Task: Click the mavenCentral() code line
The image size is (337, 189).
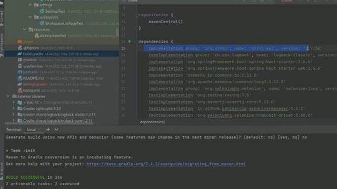Action: 165,22
